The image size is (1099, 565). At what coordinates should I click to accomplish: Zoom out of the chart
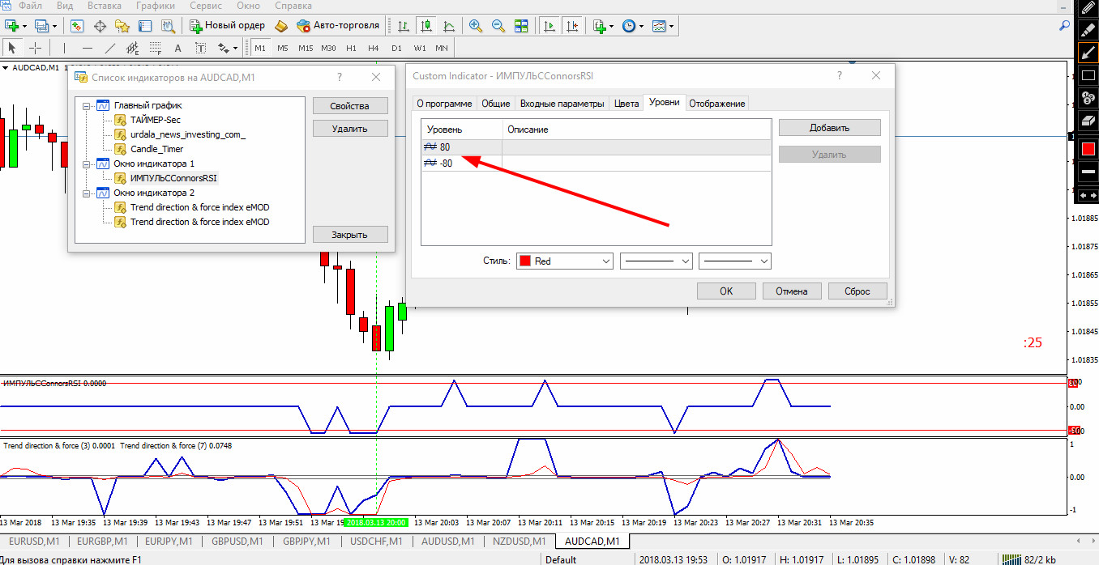(x=498, y=26)
